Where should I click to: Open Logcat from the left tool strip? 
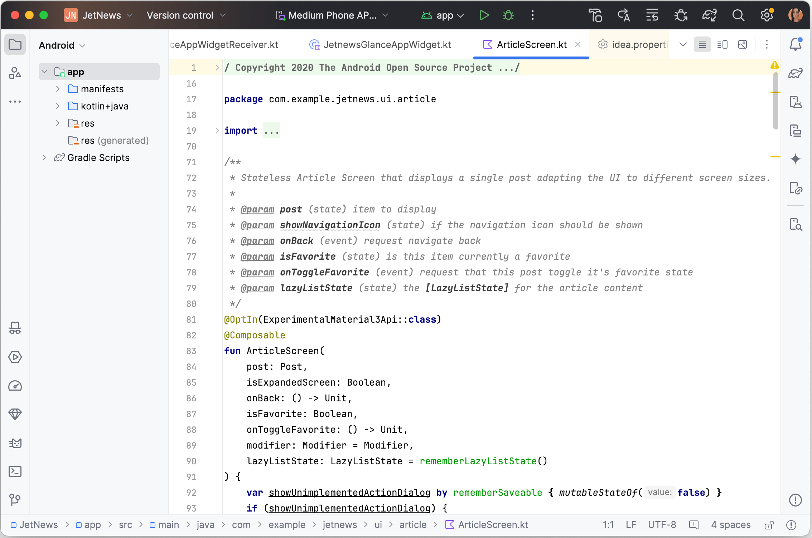point(15,443)
